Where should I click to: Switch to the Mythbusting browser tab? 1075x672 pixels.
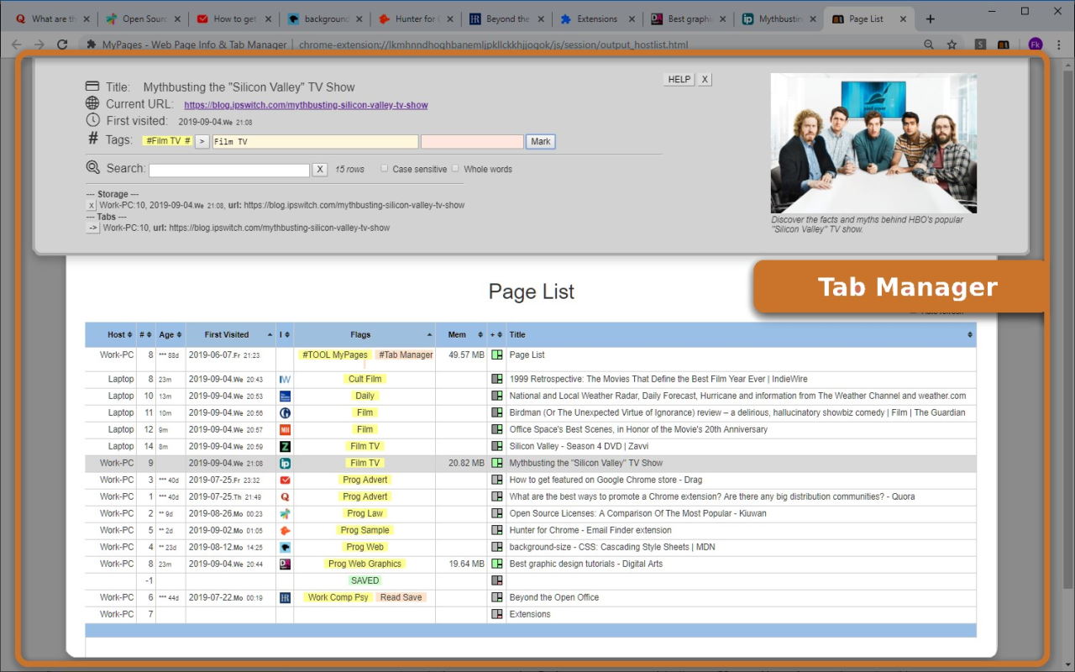tap(779, 18)
